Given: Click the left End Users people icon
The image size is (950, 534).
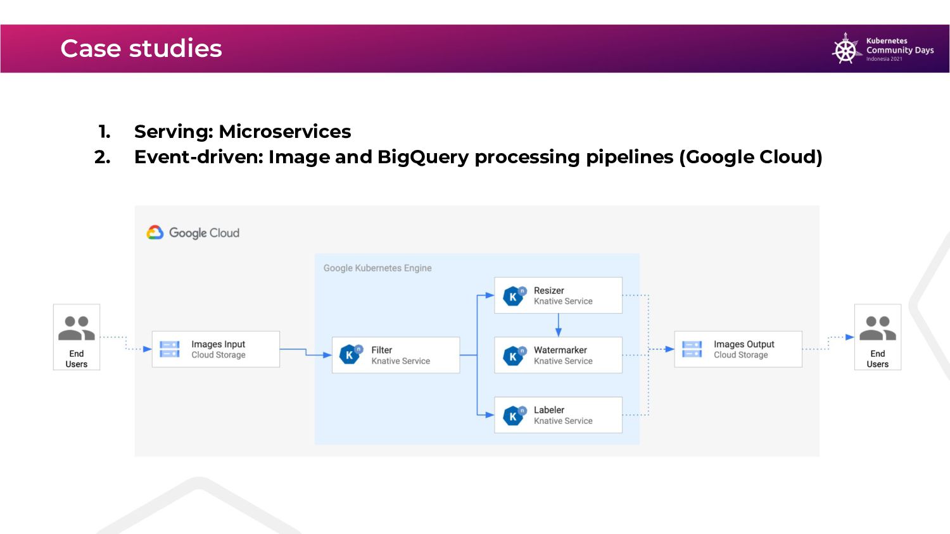Looking at the screenshot, I should (77, 328).
